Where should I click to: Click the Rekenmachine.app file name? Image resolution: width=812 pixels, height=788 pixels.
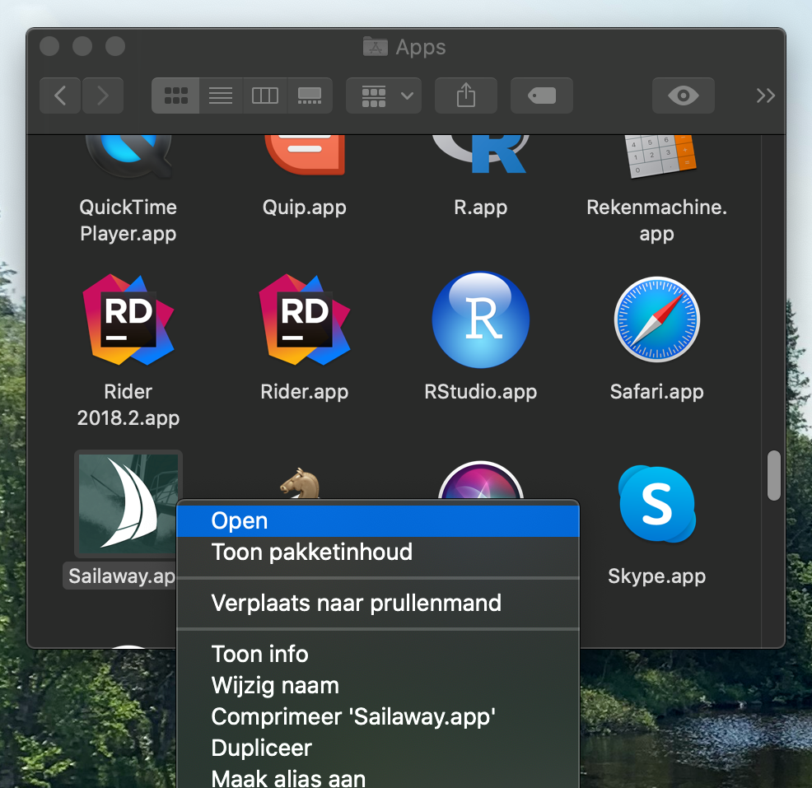click(656, 220)
